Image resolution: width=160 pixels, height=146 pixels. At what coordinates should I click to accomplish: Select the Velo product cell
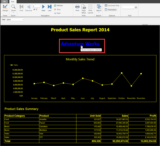58,134
